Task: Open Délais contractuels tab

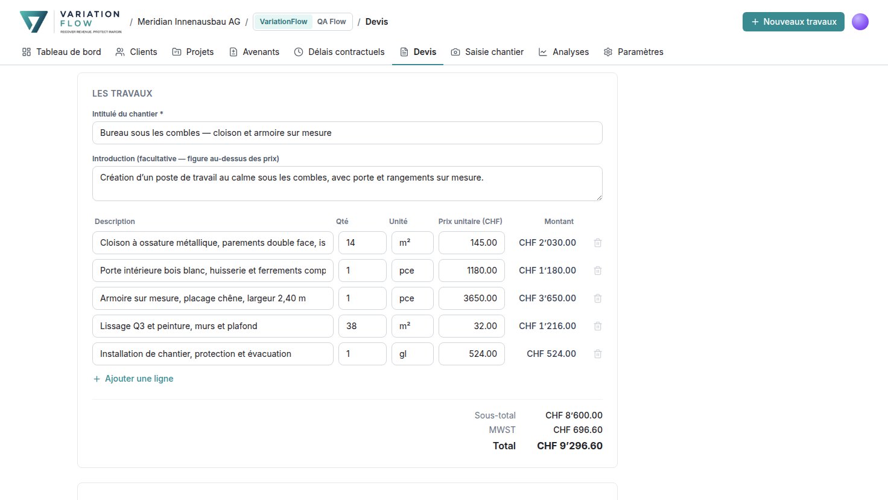Action: (339, 52)
